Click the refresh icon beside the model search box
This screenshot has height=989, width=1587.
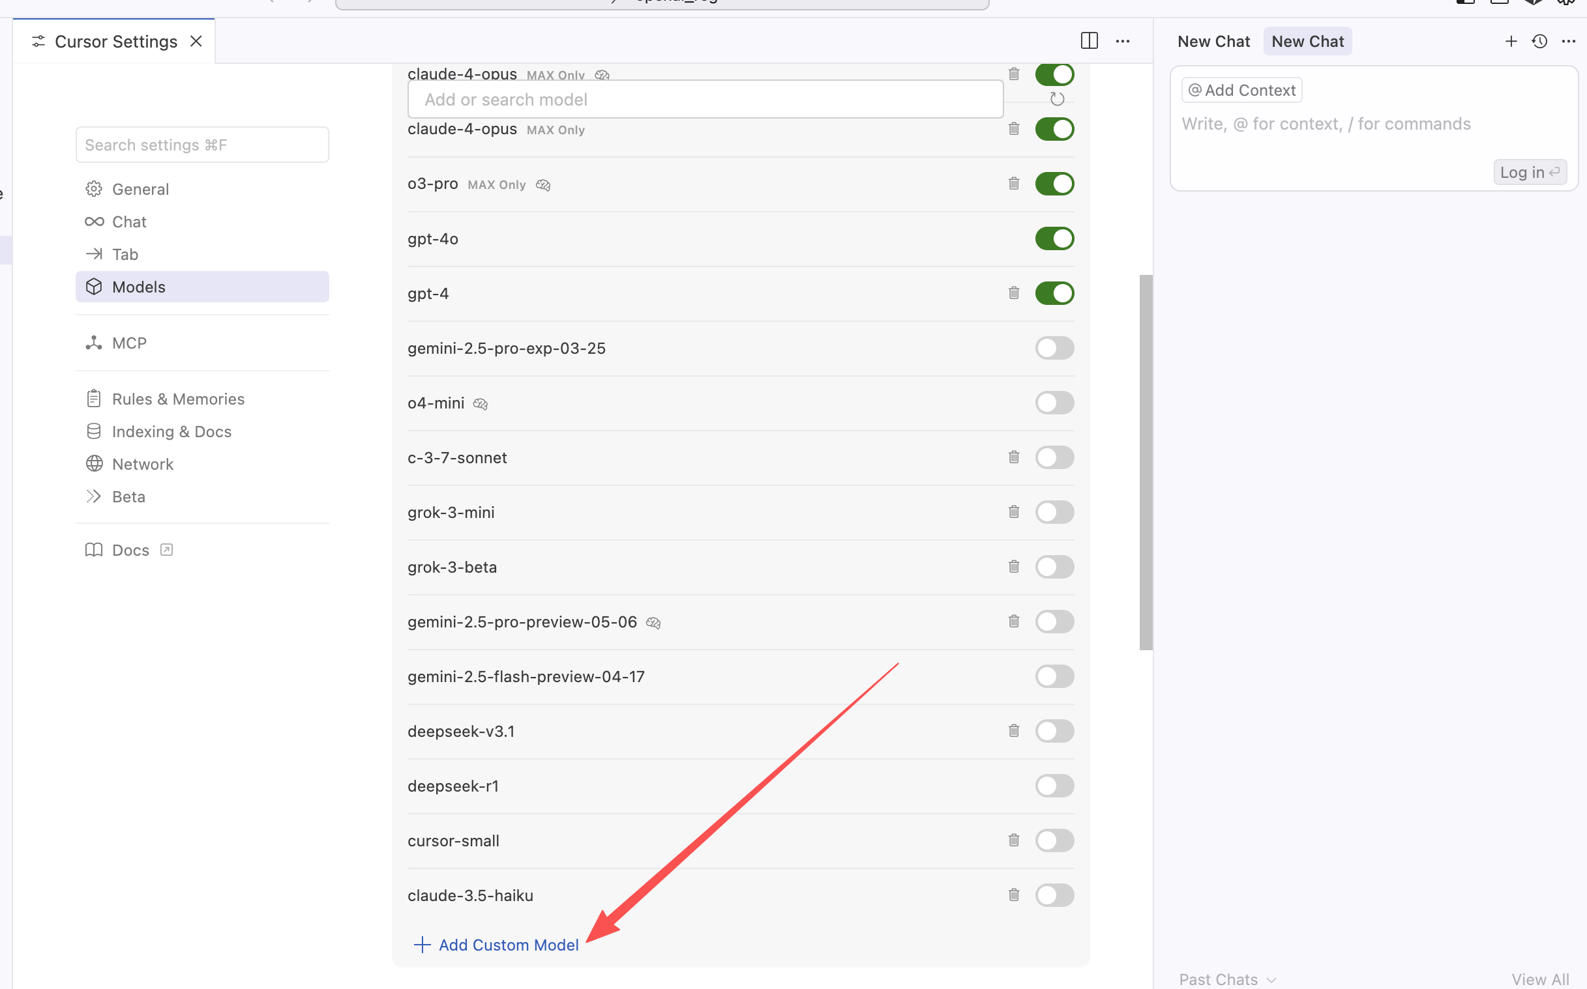click(1057, 99)
